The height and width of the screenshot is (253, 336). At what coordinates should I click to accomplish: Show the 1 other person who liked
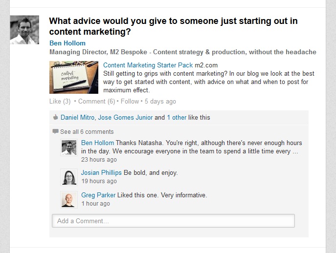(x=177, y=118)
